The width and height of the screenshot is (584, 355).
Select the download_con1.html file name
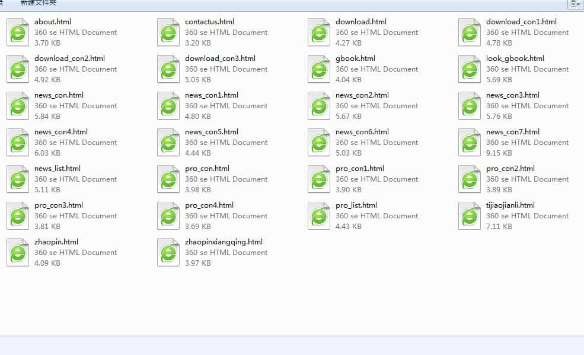tap(521, 22)
